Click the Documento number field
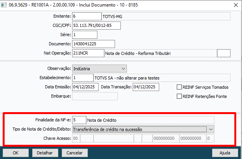Viewport: 242px width, 159px height. click(x=94, y=44)
